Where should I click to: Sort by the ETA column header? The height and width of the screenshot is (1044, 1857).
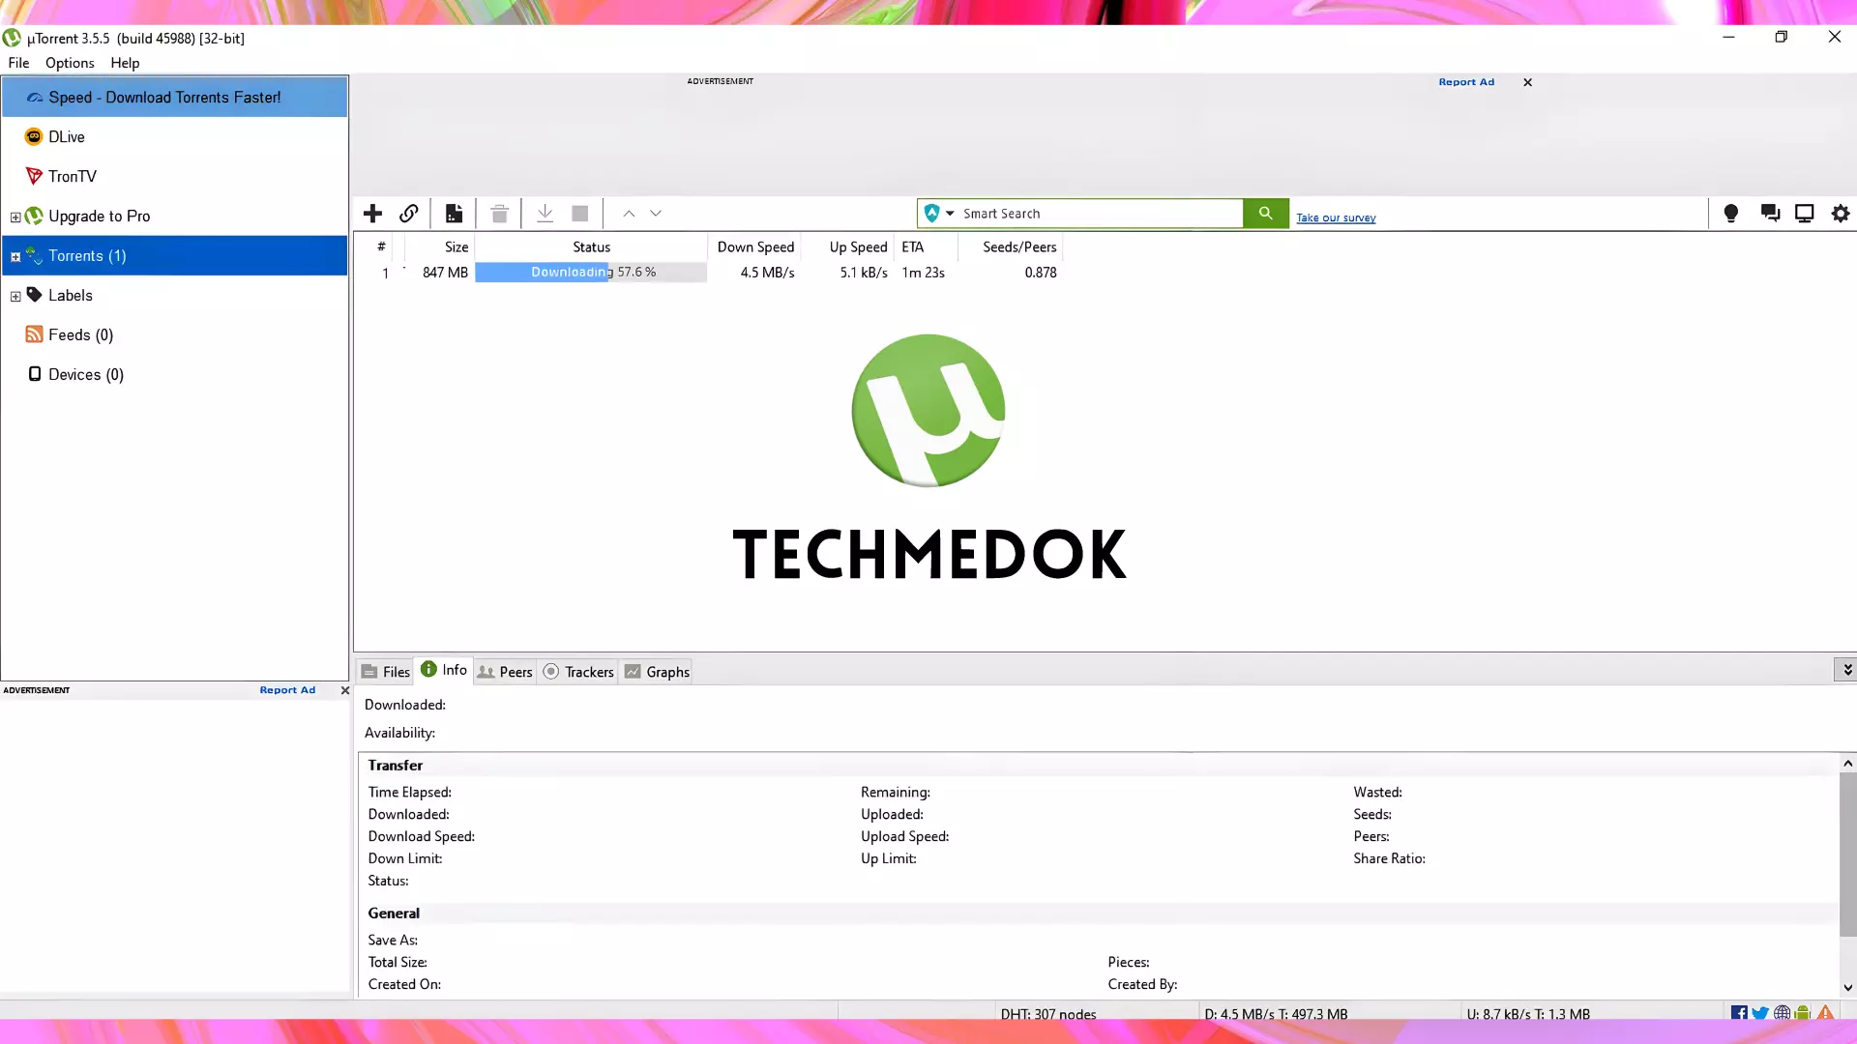click(x=926, y=247)
